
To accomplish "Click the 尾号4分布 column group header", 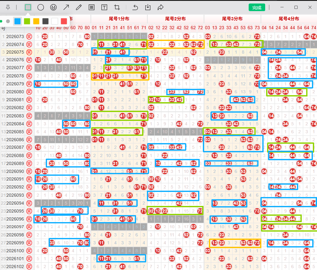I will (x=289, y=19).
